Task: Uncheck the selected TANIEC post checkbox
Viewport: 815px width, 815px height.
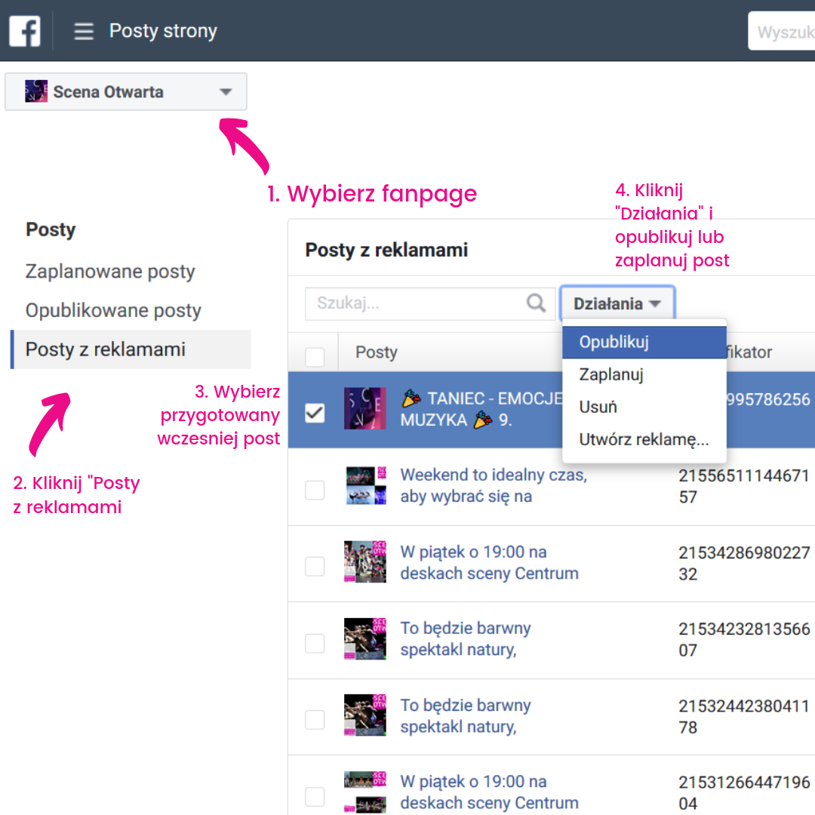Action: [x=315, y=411]
